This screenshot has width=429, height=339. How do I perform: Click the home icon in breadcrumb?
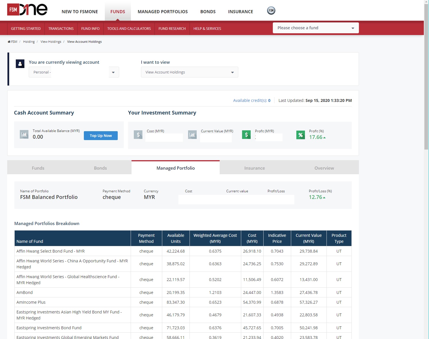pos(9,42)
